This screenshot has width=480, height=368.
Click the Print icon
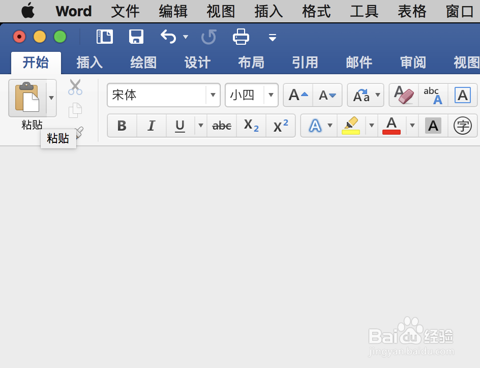pyautogui.click(x=241, y=37)
